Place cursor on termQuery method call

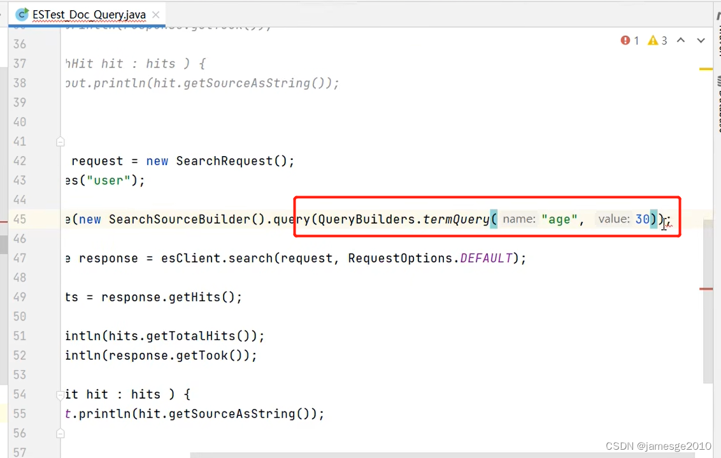(456, 219)
